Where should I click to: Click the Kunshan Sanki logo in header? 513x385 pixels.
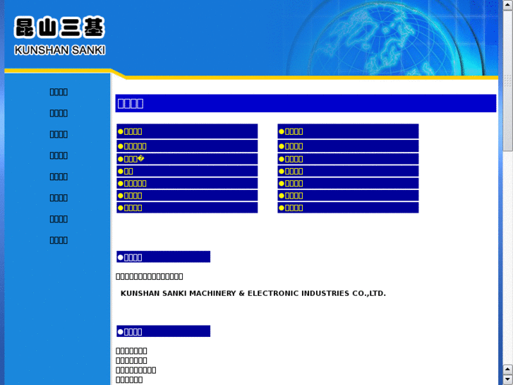pyautogui.click(x=59, y=36)
